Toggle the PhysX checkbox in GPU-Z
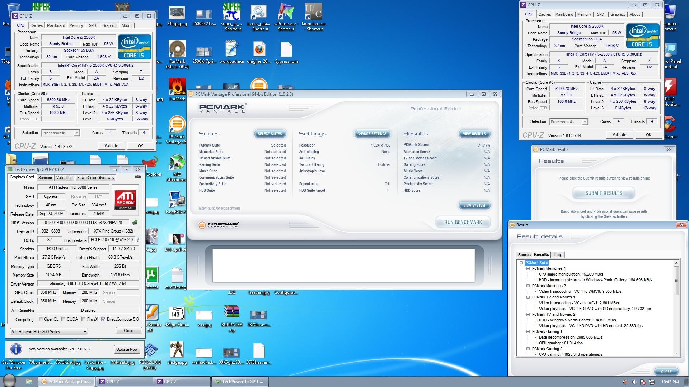Screen dimensions: 689x387 click(84, 319)
